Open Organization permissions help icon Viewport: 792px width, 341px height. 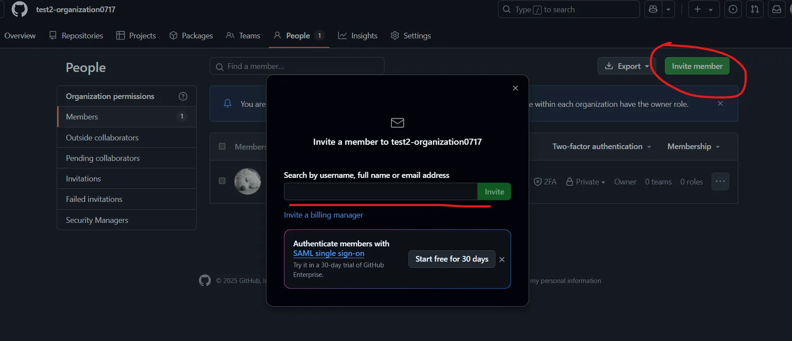pyautogui.click(x=183, y=96)
